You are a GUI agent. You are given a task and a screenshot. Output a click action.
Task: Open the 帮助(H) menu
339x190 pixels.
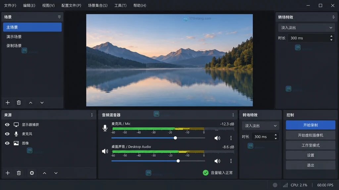pyautogui.click(x=140, y=5)
